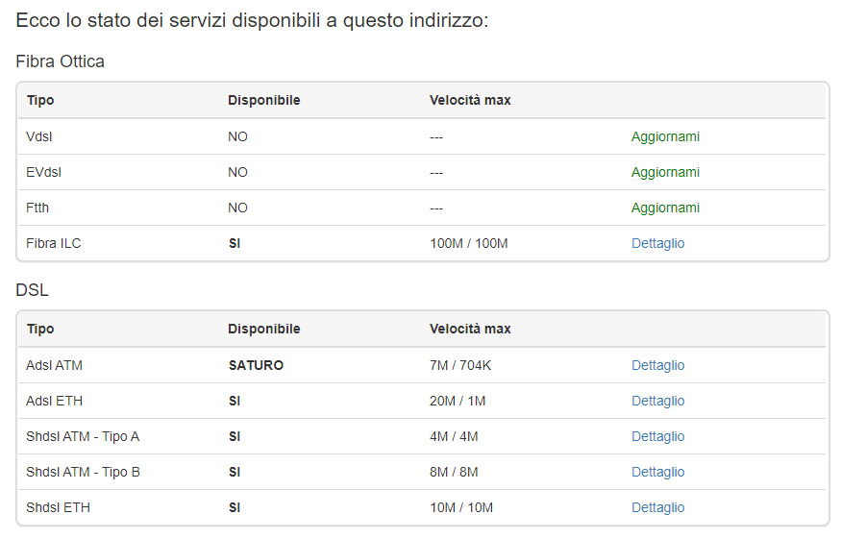The image size is (866, 539).
Task: Show Dettaglio for Shdsl ATM - Tipo B
Action: click(657, 472)
